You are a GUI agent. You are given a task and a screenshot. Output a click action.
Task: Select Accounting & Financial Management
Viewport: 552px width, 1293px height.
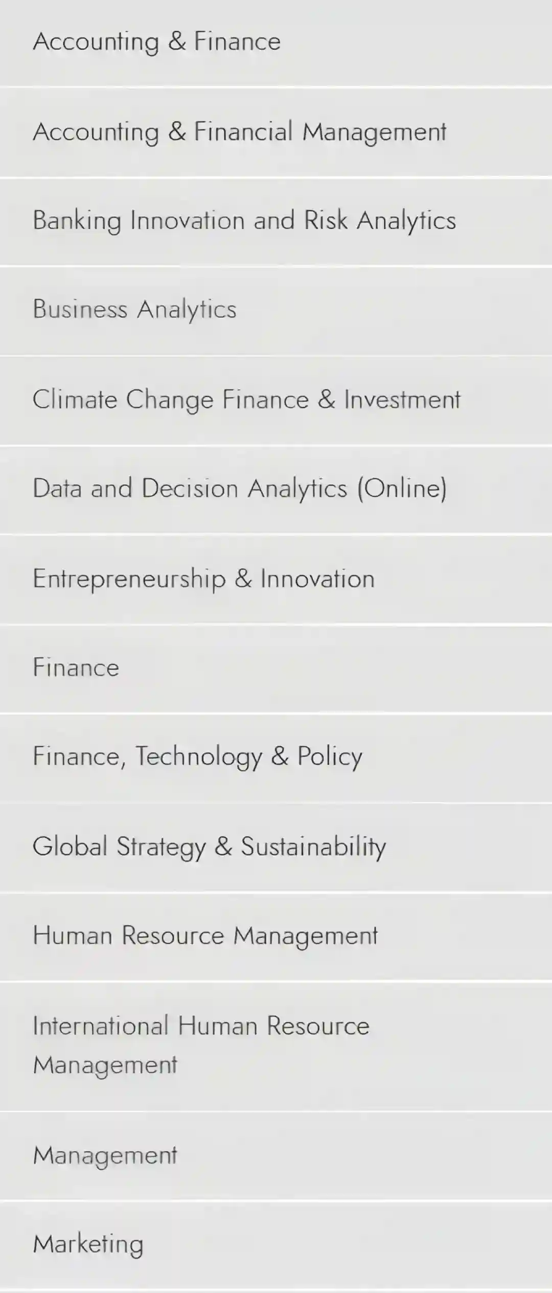coord(240,132)
